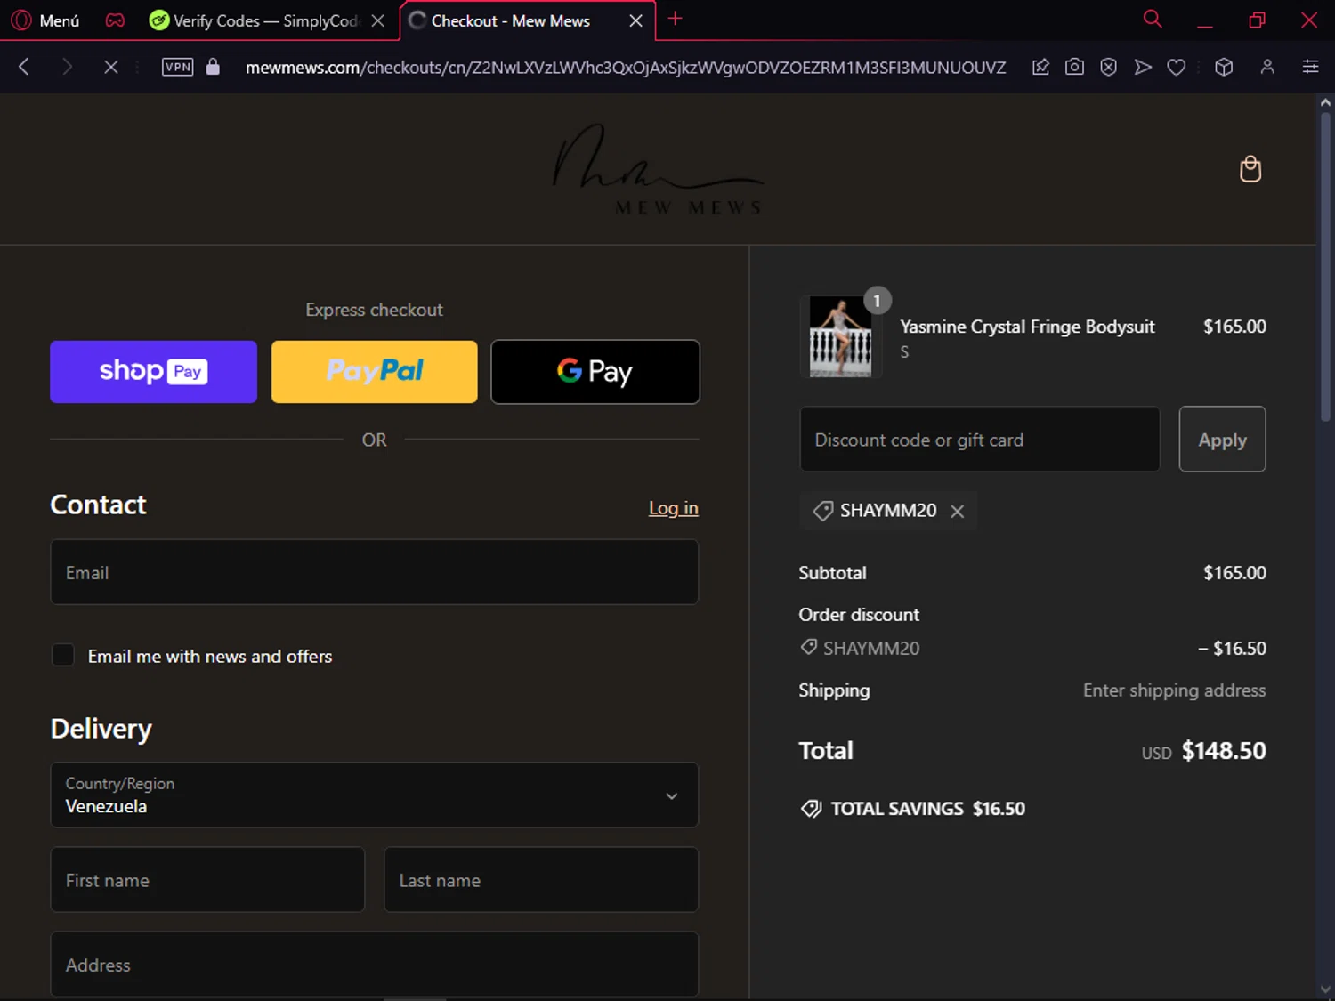The height and width of the screenshot is (1001, 1335).
Task: Open the shopping bag cart icon
Action: [1250, 168]
